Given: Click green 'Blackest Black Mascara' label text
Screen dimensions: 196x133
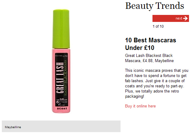Looking at the screenshot, I should click(x=65, y=78).
